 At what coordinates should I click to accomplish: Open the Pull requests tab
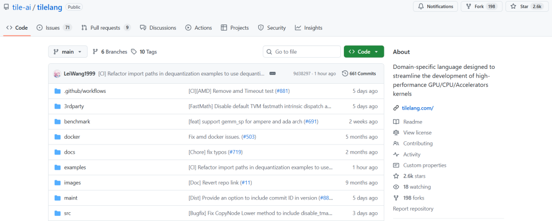[x=106, y=28]
